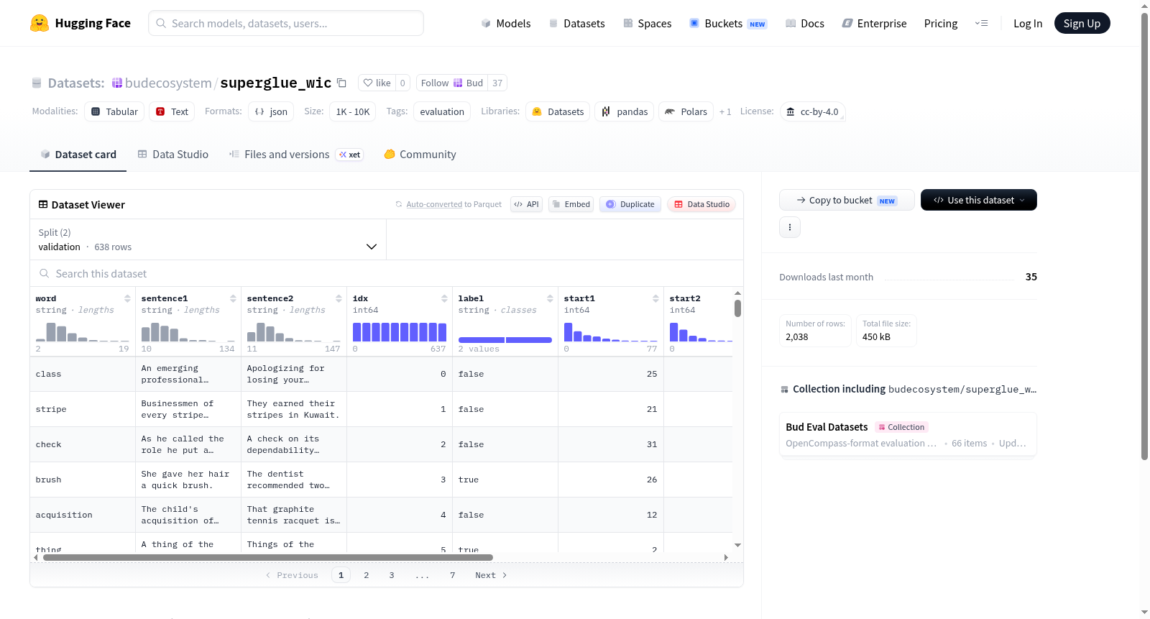Sort the label column
The height and width of the screenshot is (619, 1150).
tap(550, 298)
